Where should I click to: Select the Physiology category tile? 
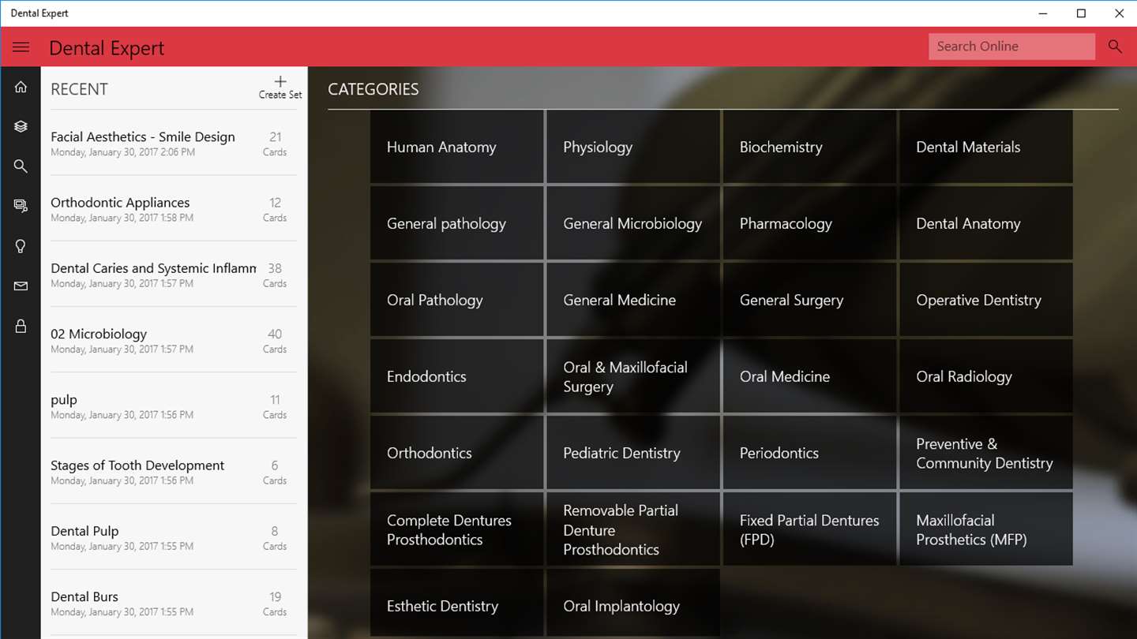(x=633, y=147)
